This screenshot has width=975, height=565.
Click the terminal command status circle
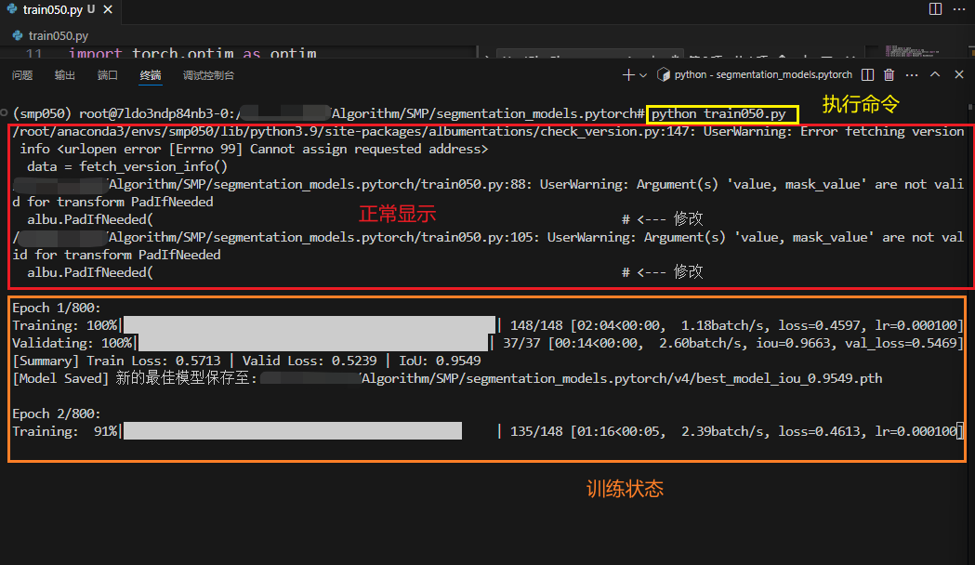pos(5,112)
